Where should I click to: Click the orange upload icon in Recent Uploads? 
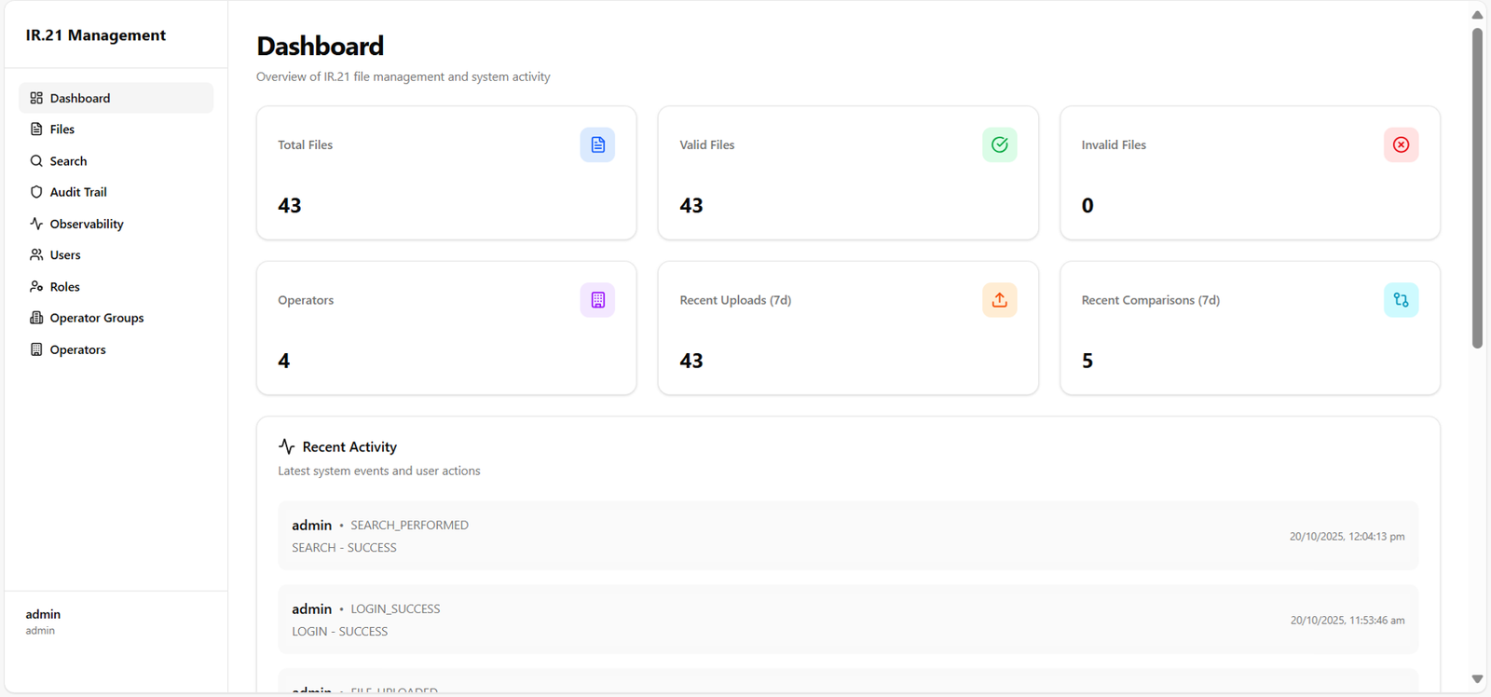[x=999, y=300]
